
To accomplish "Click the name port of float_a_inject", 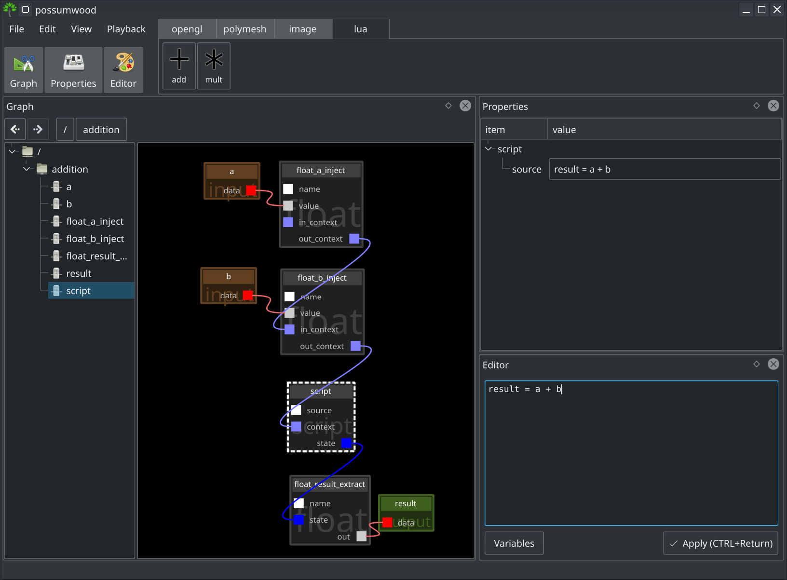I will [288, 189].
